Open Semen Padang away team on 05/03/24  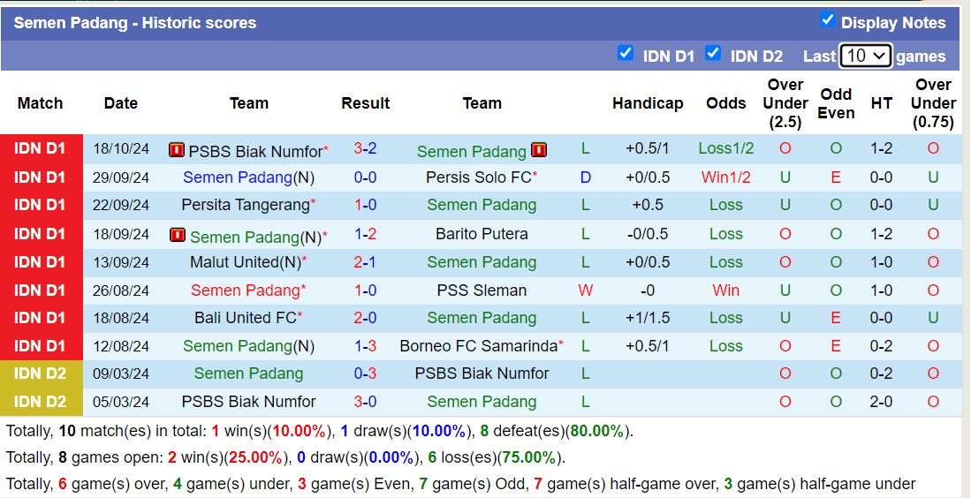(482, 402)
